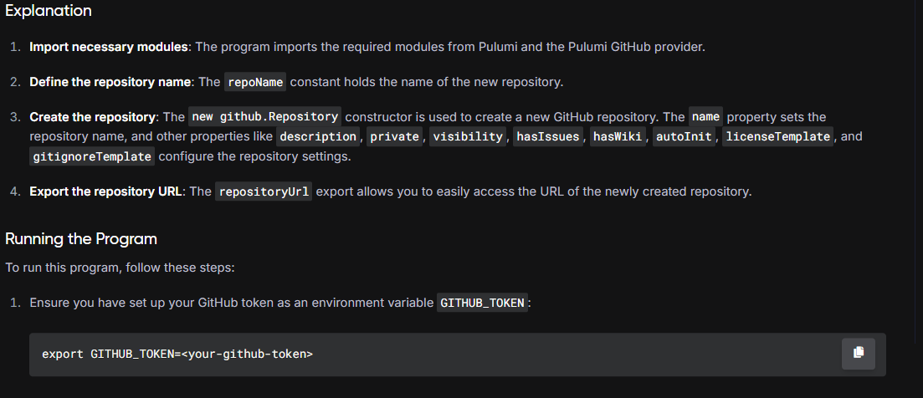
Task: Click the name property code chip
Action: [705, 116]
